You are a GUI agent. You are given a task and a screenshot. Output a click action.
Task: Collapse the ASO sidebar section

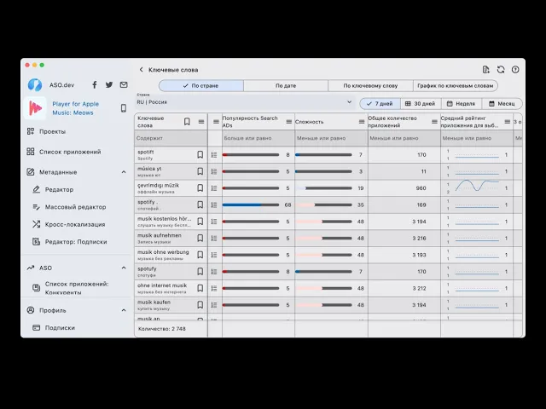pyautogui.click(x=124, y=268)
